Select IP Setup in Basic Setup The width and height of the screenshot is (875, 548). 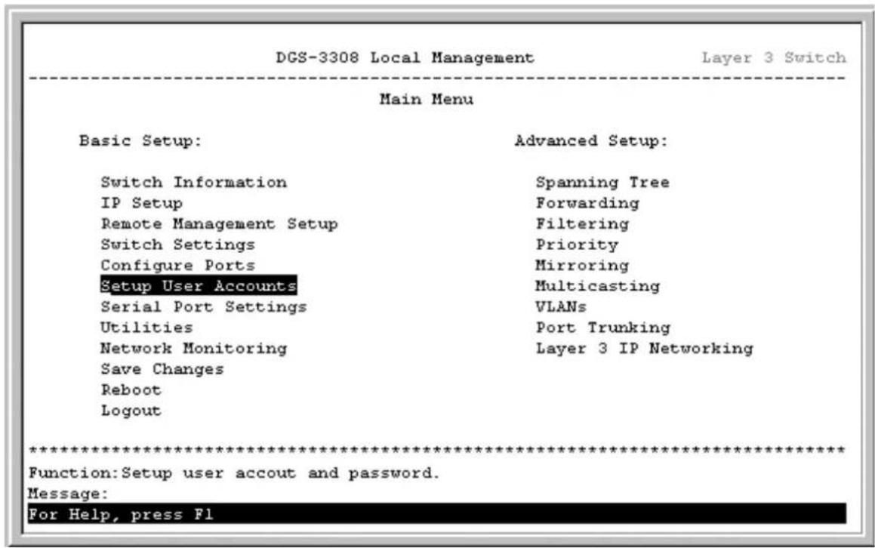[142, 203]
